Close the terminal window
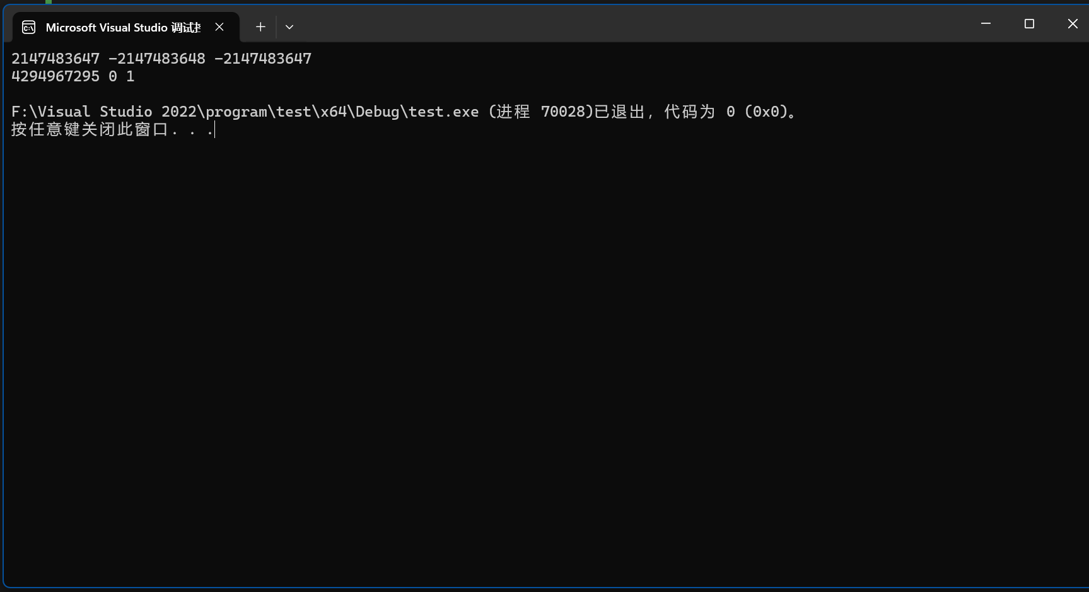Viewport: 1089px width, 592px height. point(1073,24)
